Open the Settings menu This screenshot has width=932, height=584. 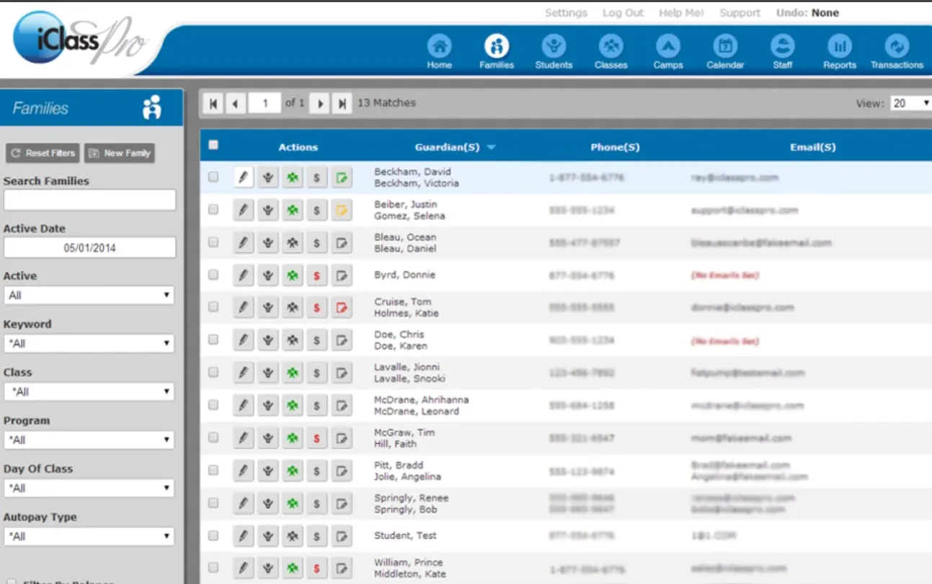(x=567, y=12)
